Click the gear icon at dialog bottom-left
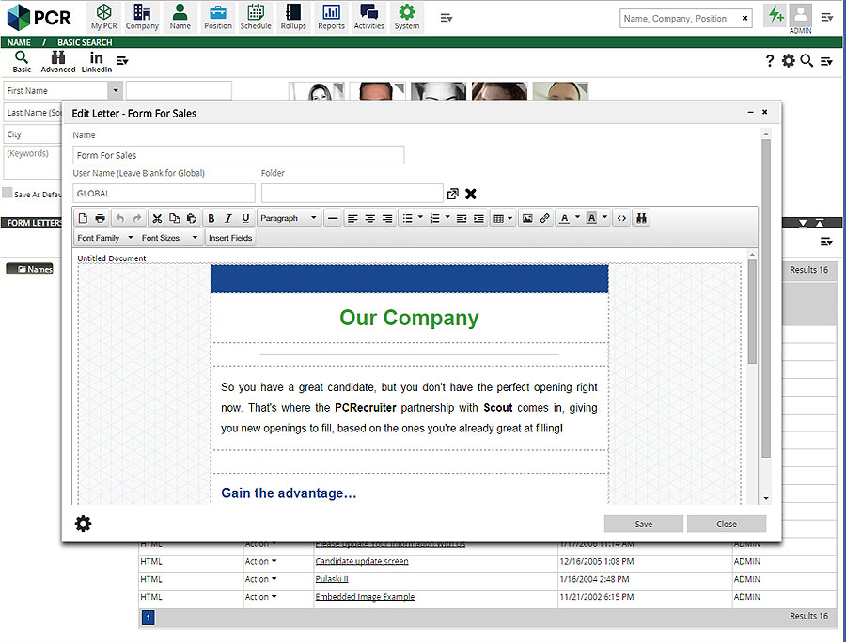The height and width of the screenshot is (642, 846). point(84,524)
